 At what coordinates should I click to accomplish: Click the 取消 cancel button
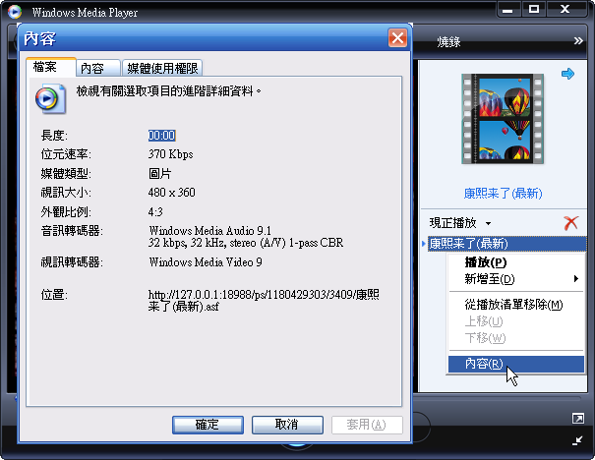pyautogui.click(x=287, y=425)
